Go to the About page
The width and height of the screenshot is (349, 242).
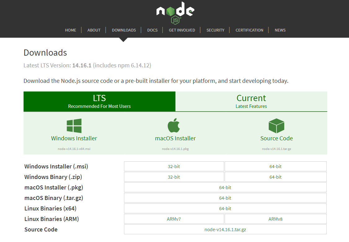pyautogui.click(x=94, y=30)
